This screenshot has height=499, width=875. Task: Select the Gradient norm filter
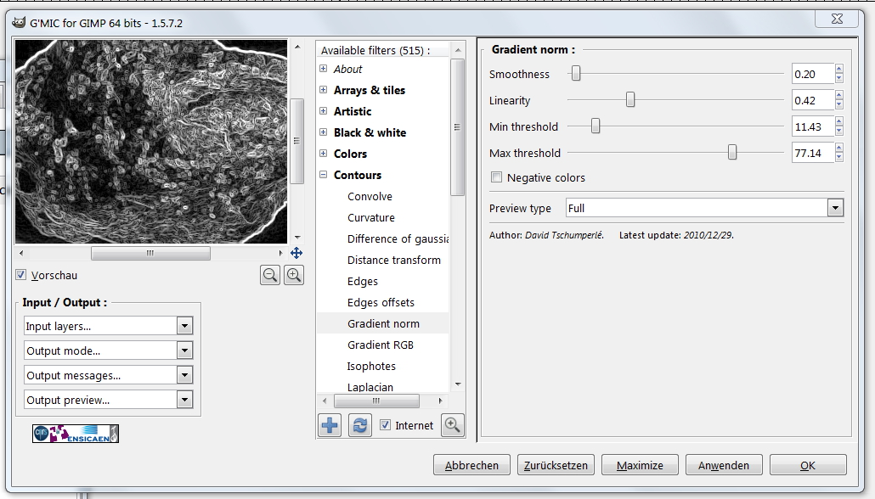click(383, 323)
